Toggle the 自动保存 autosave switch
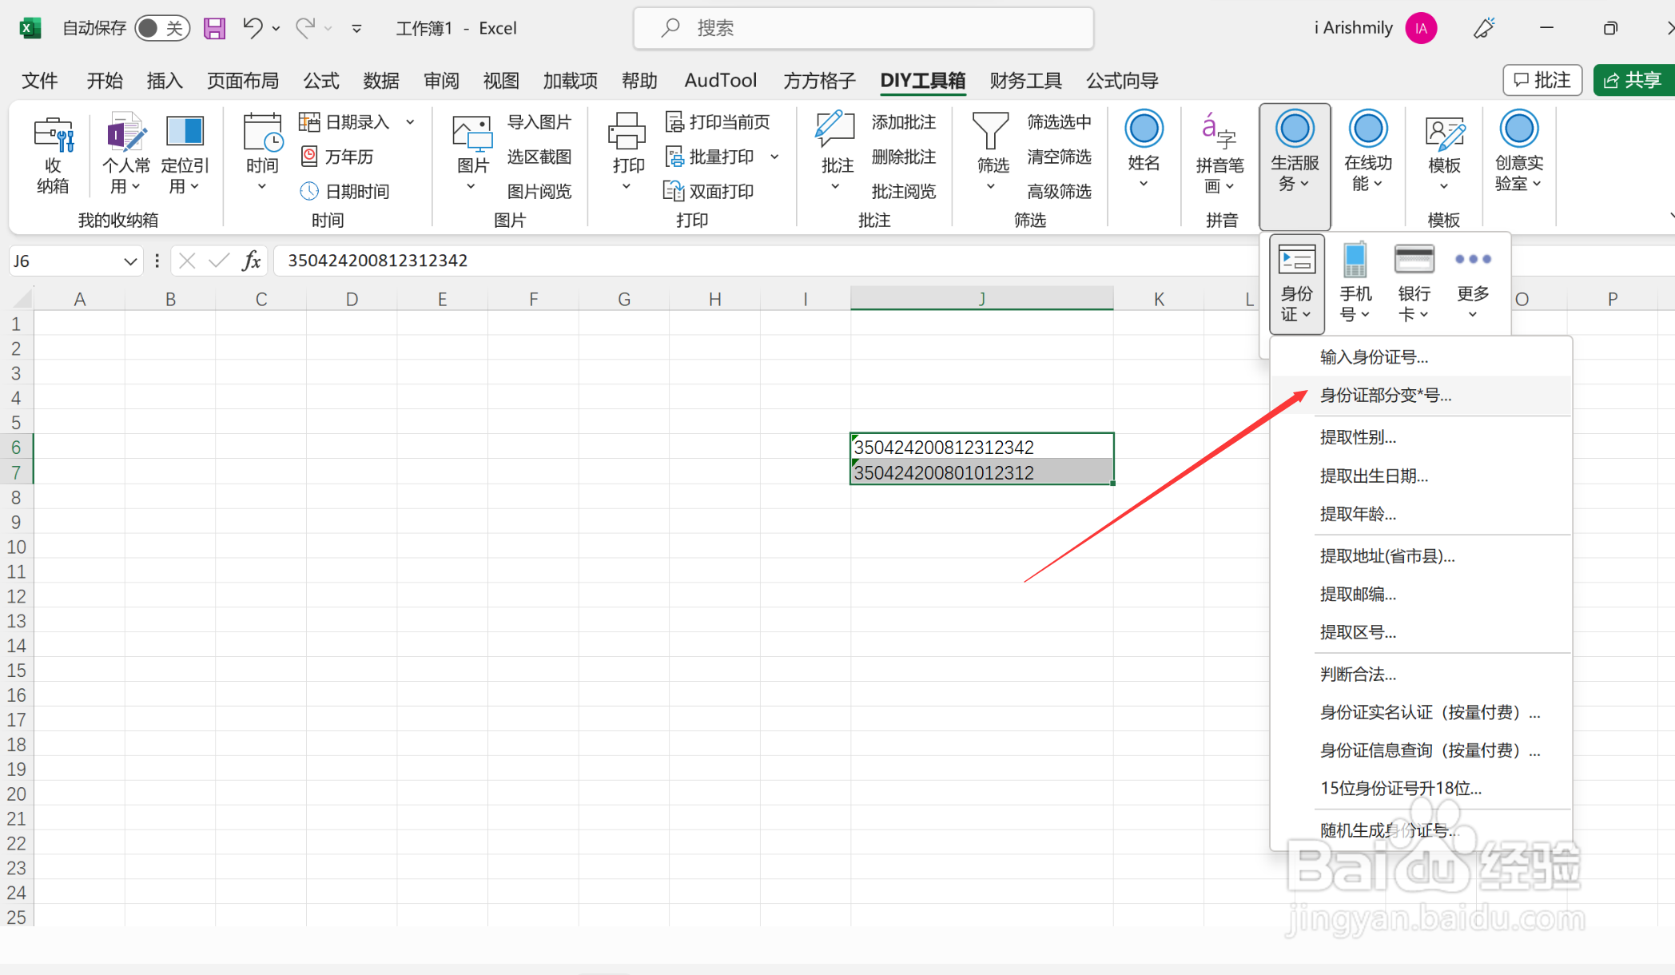 162,29
